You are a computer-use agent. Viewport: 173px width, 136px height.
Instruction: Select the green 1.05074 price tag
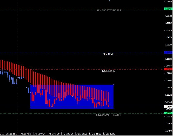[x=169, y=113]
